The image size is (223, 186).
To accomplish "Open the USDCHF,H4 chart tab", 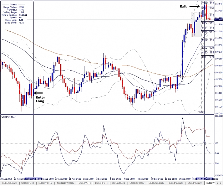I will pos(27,183).
